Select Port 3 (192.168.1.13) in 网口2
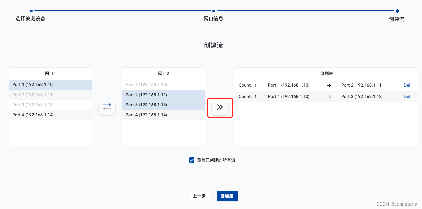This screenshot has height=209, width=422. (163, 104)
